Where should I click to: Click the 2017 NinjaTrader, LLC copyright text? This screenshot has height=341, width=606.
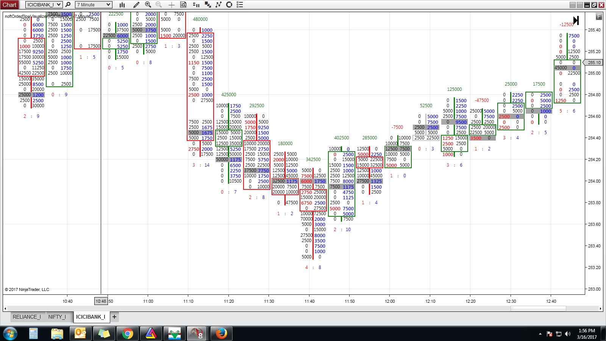coord(27,289)
